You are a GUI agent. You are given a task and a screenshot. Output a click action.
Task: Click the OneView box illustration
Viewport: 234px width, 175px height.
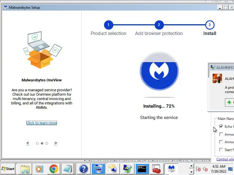coord(42,50)
